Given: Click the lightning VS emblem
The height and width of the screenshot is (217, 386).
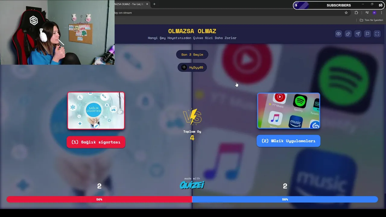Looking at the screenshot, I should (x=192, y=117).
